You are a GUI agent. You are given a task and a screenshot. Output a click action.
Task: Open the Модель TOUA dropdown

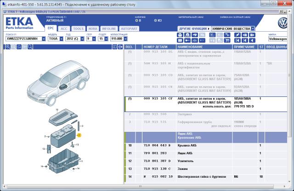62,39
